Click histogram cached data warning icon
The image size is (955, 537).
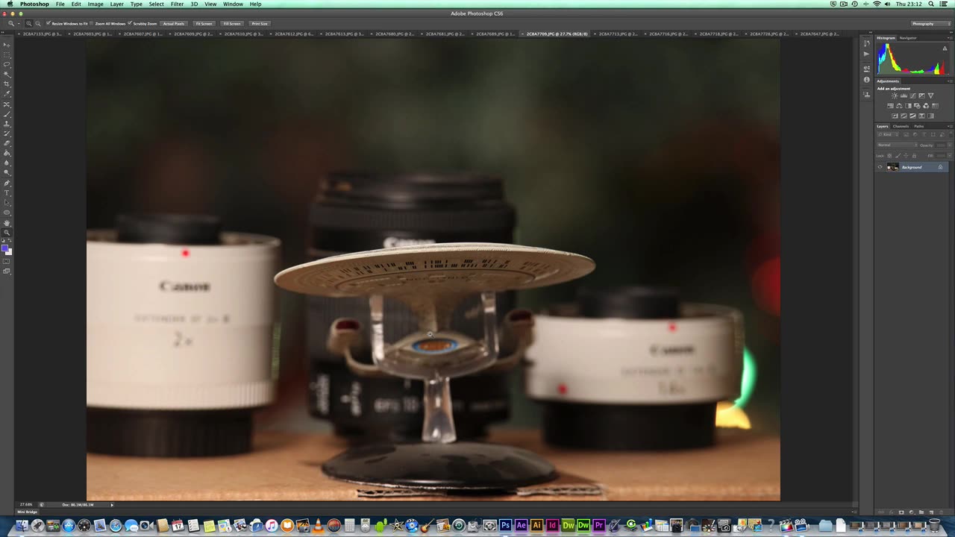tap(945, 48)
